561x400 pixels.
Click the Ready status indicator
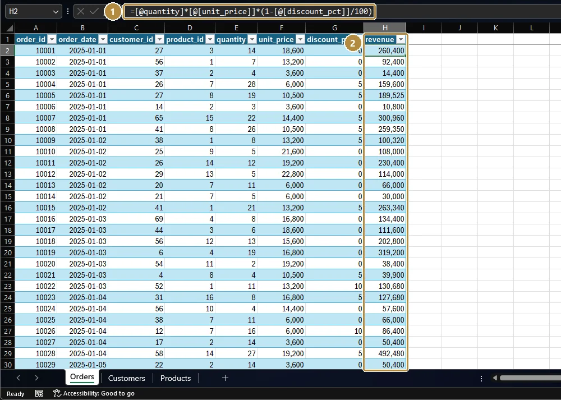coord(15,394)
